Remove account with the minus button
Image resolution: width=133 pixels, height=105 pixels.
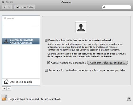pos(9,89)
